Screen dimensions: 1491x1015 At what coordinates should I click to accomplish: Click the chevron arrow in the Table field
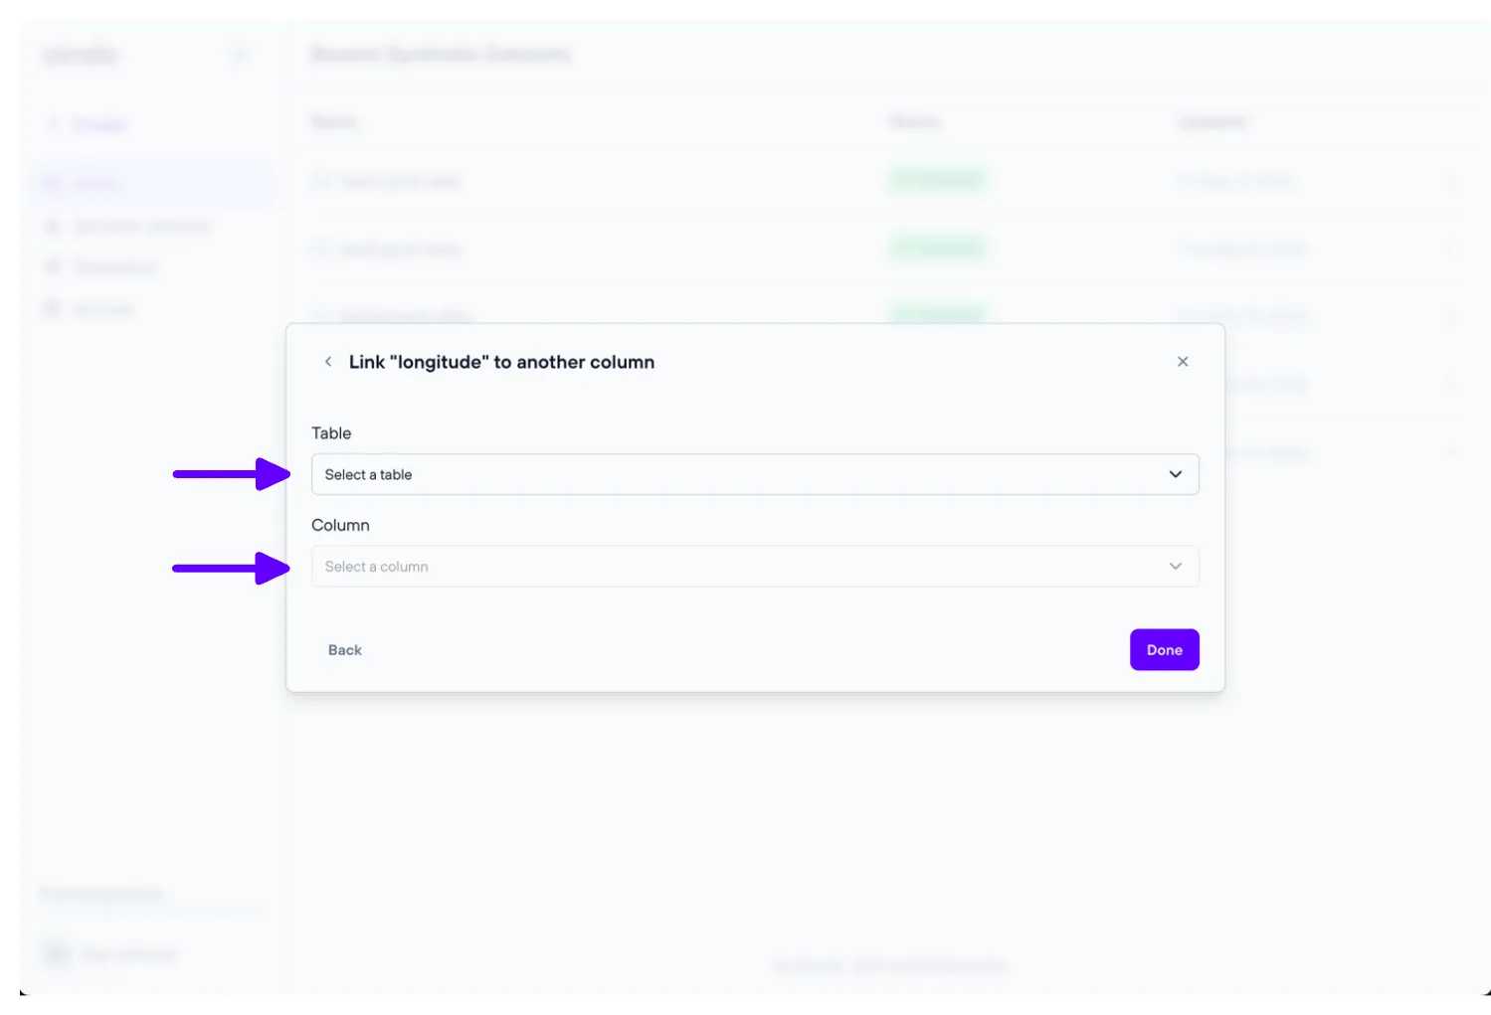pyautogui.click(x=1175, y=474)
